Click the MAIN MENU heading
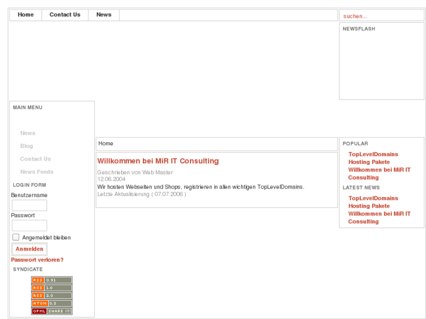 pyautogui.click(x=28, y=108)
